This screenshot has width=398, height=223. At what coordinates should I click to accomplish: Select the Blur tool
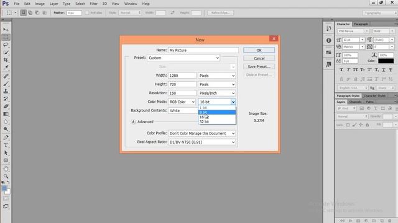coord(6,121)
